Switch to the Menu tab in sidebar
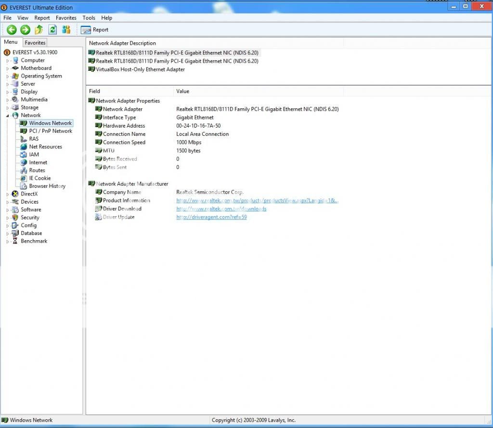The height and width of the screenshot is (428, 493). click(x=11, y=42)
